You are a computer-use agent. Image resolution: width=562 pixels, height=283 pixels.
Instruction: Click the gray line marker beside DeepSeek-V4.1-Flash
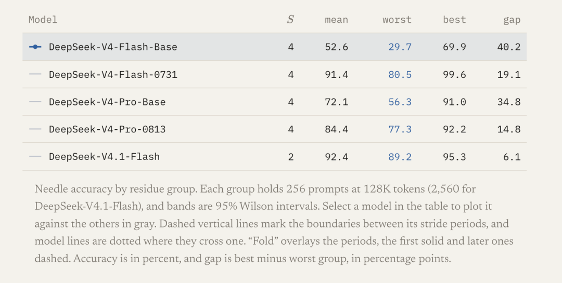tap(35, 156)
